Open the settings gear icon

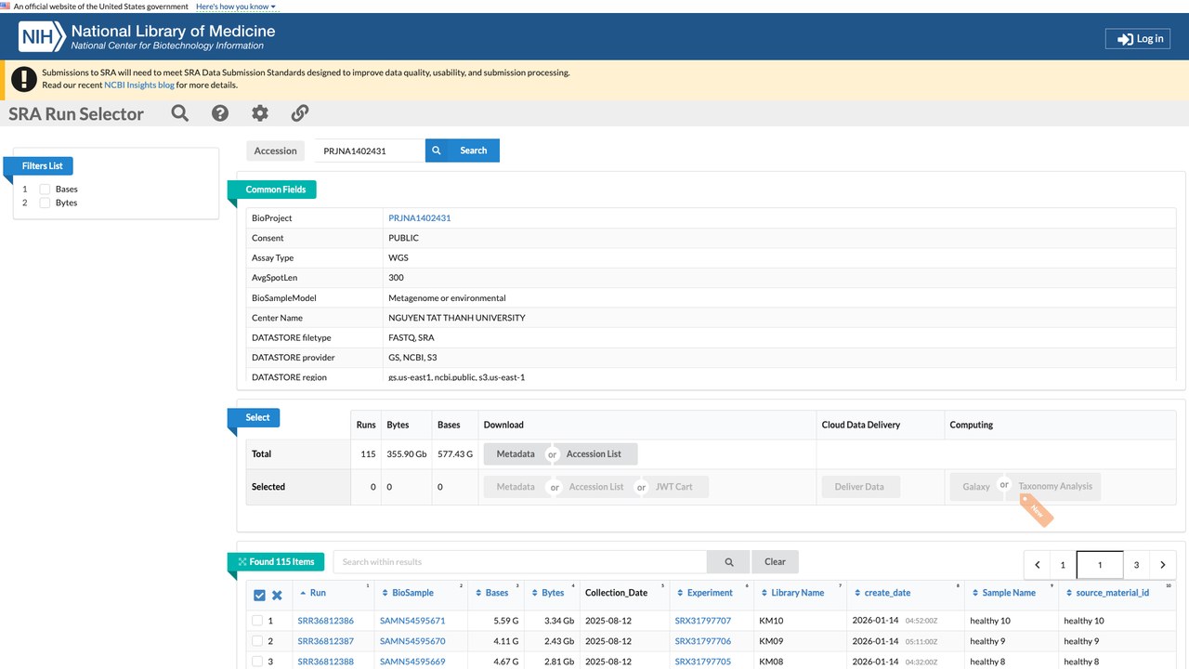pos(260,113)
